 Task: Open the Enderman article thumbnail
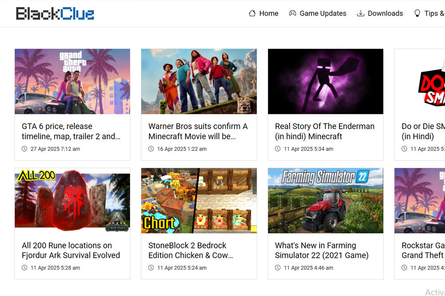pyautogui.click(x=326, y=81)
